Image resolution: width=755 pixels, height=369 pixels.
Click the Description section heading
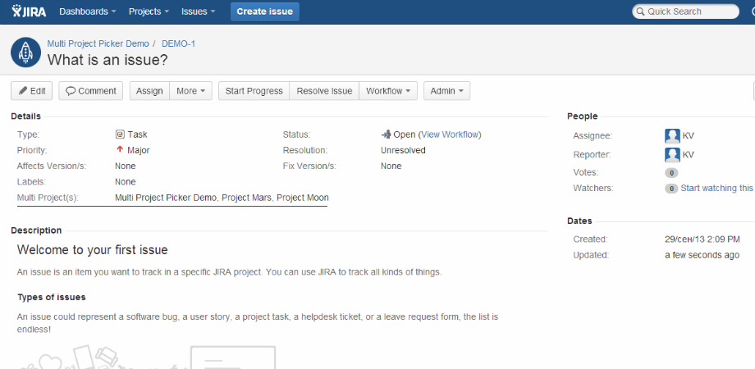36,230
